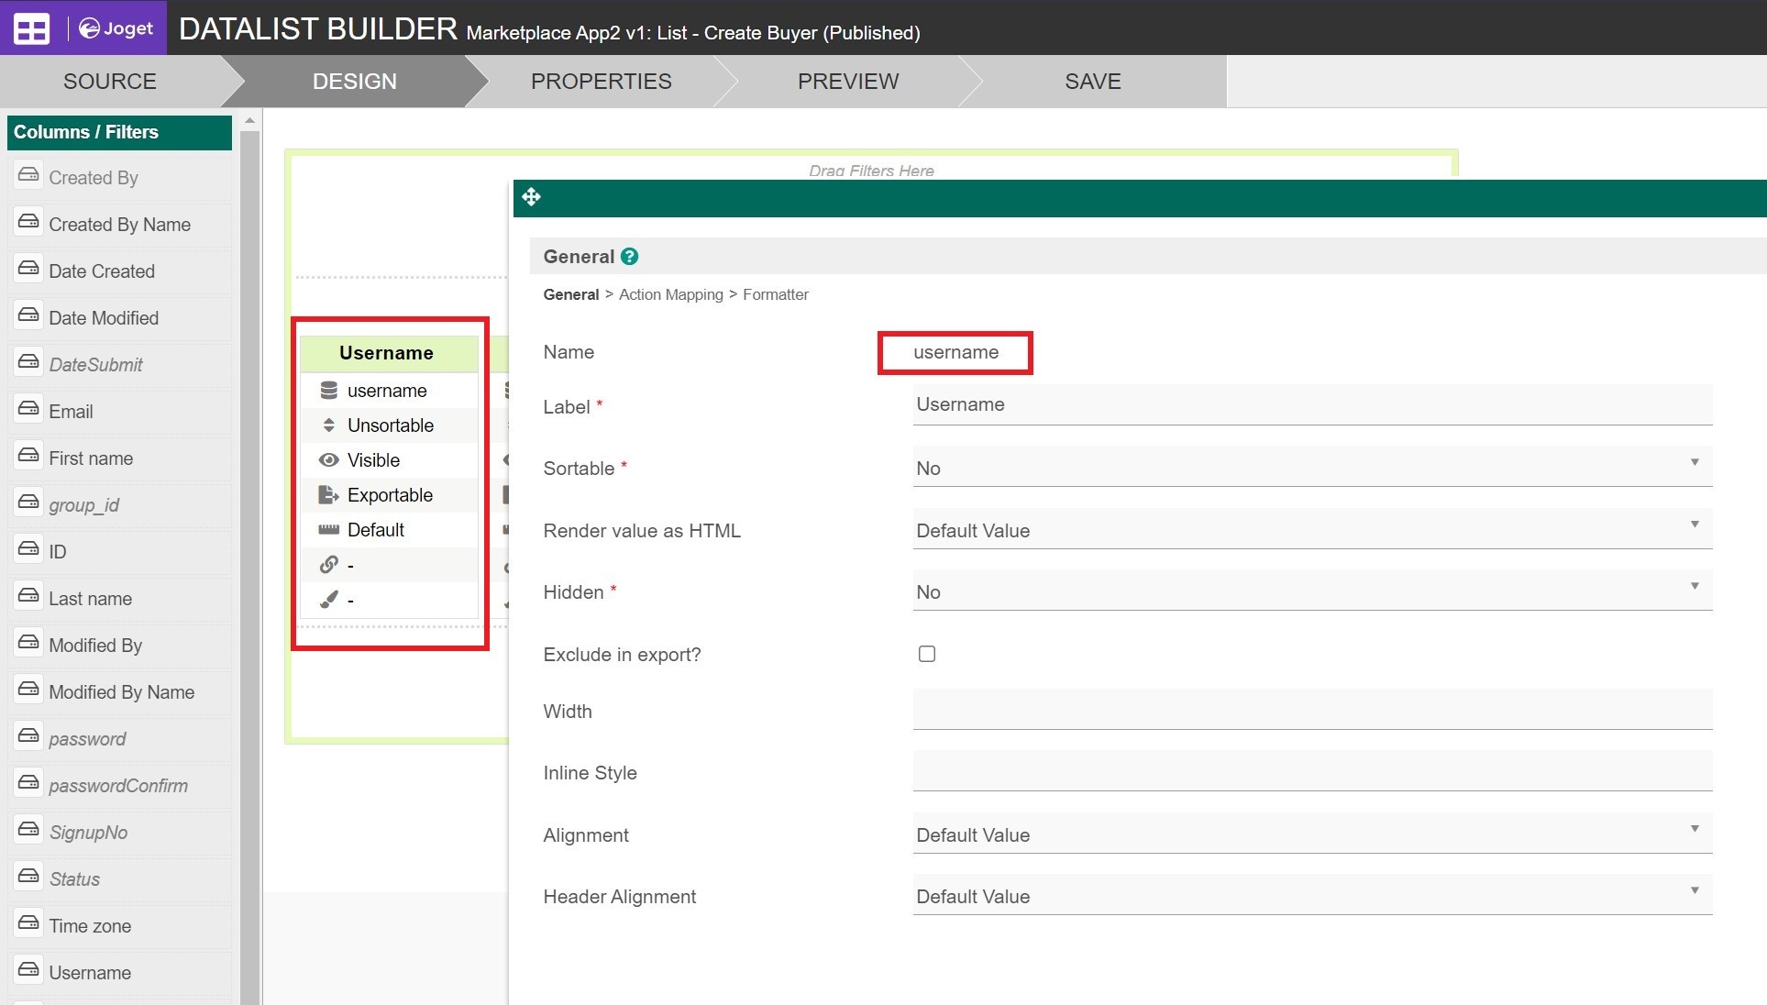This screenshot has height=1005, width=1767.
Task: Click into the Width input field
Action: [x=1311, y=711]
